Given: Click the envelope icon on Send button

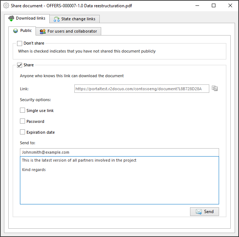Looking at the screenshot, I should (199, 212).
